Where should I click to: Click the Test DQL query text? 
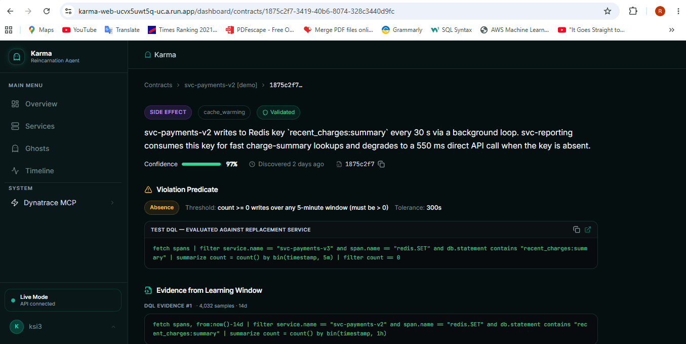(x=370, y=253)
